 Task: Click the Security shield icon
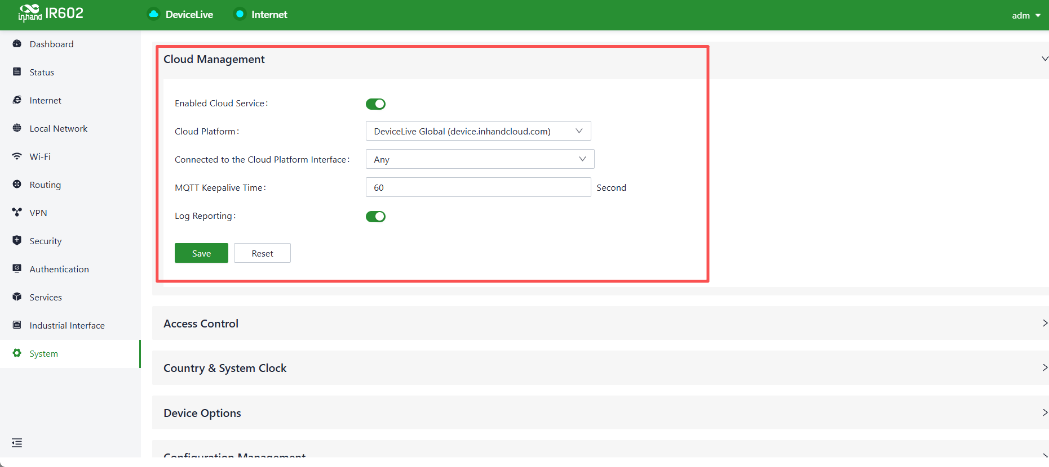pos(17,241)
